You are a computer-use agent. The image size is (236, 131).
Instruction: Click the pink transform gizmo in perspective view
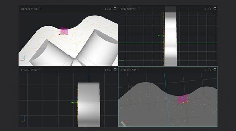[64, 31]
